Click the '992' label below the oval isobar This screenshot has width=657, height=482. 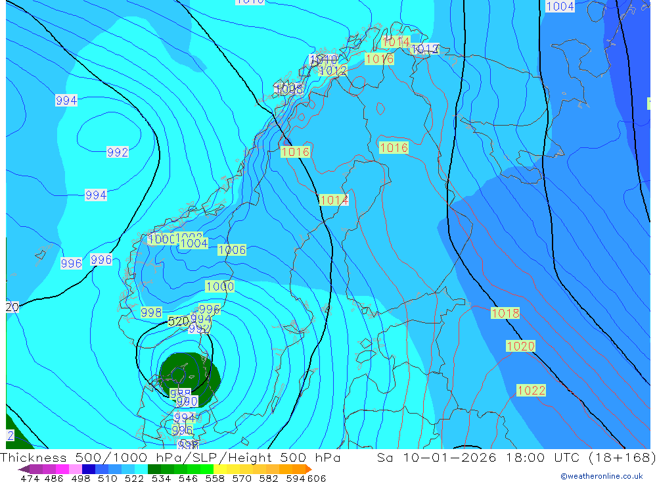click(118, 153)
